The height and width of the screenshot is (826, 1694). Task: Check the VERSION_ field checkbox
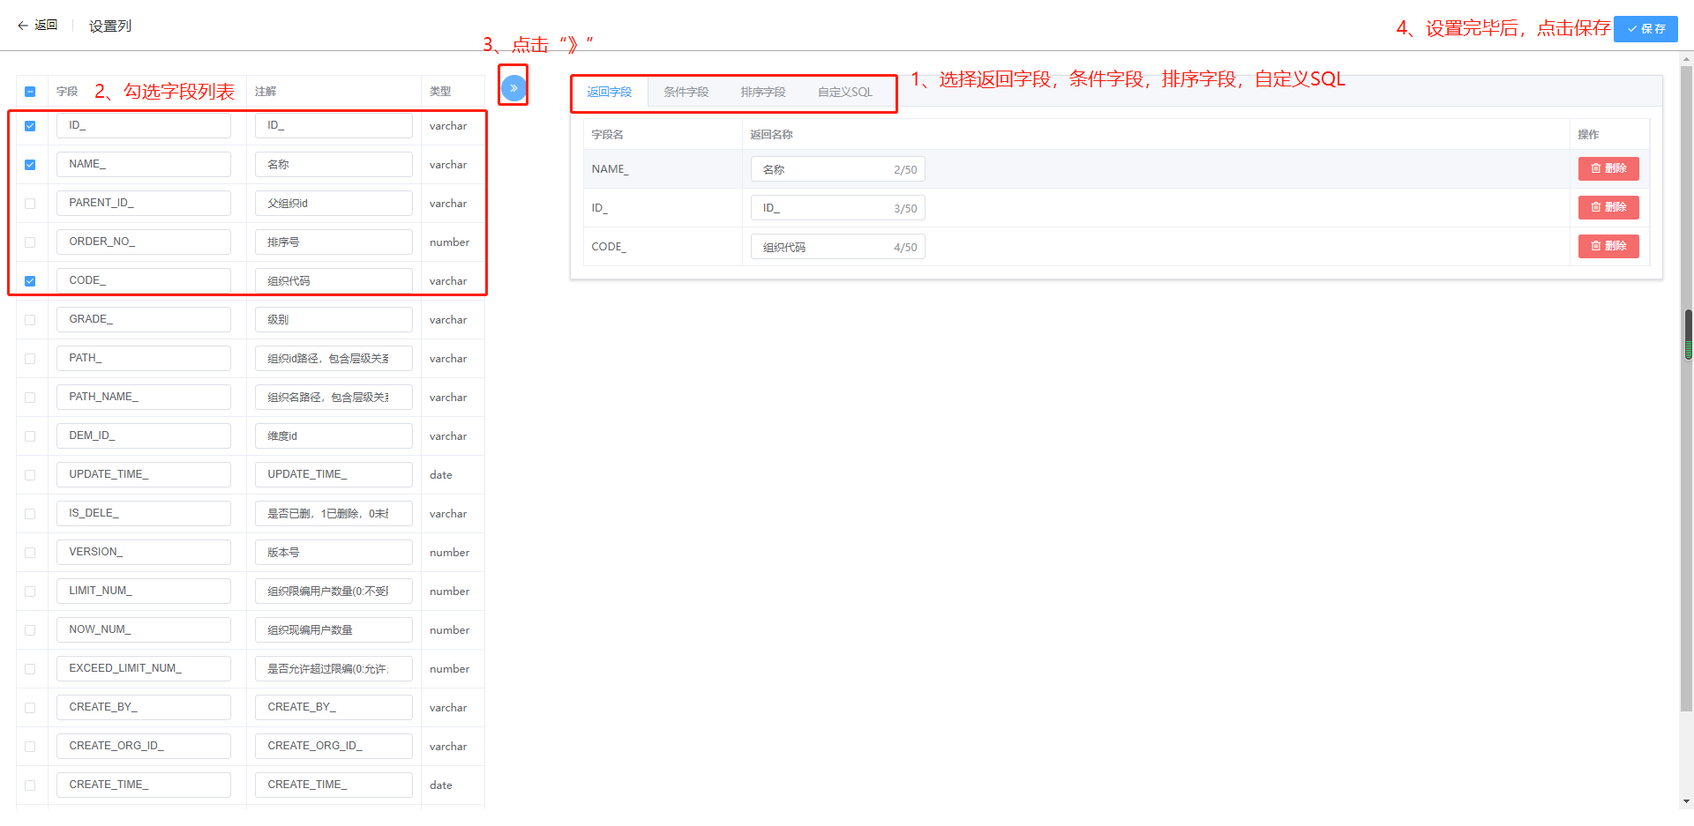30,553
